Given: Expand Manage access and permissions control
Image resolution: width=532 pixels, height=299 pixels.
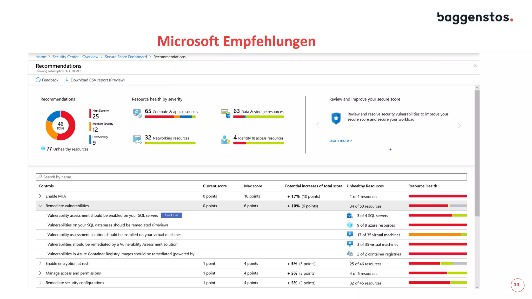Looking at the screenshot, I should click(x=40, y=273).
